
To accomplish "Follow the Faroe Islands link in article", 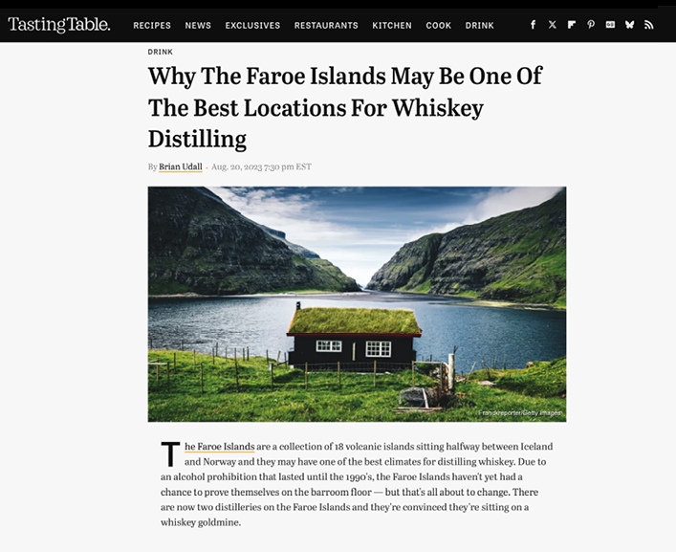I will [x=220, y=447].
